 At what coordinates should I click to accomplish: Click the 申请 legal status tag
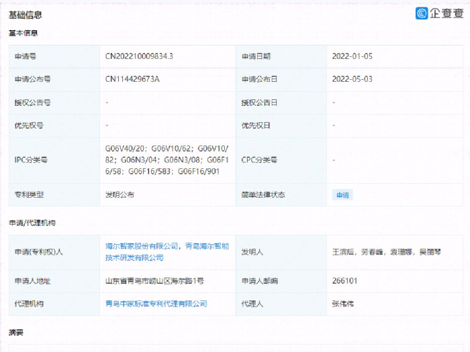tap(342, 195)
